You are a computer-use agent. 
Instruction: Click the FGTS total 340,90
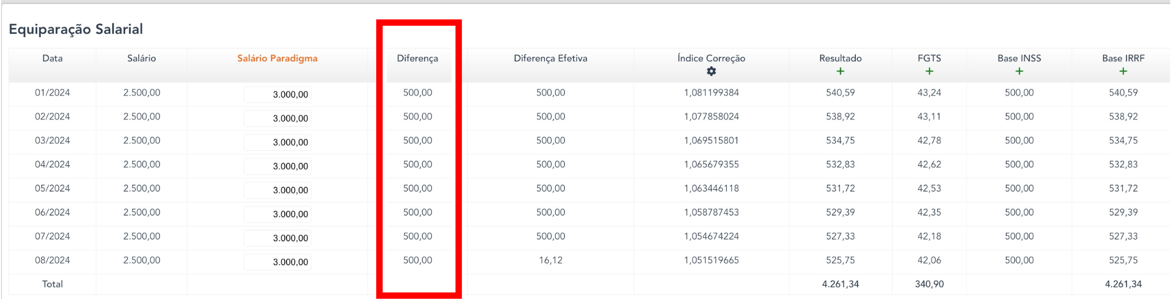(x=929, y=284)
